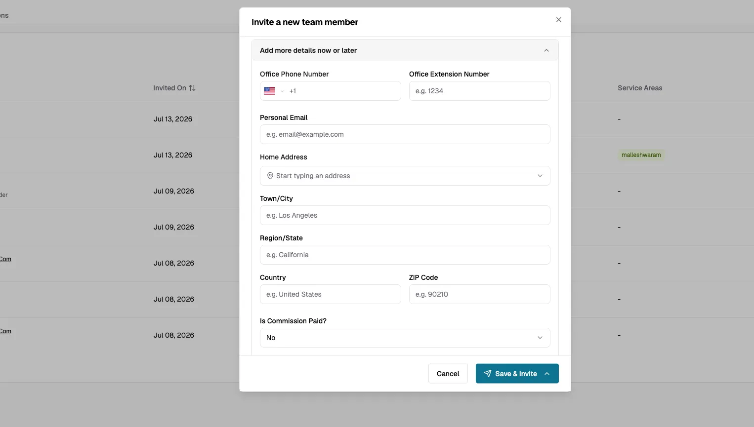This screenshot has width=754, height=427.
Task: Click the malleshwaram service area tag
Action: click(x=641, y=155)
